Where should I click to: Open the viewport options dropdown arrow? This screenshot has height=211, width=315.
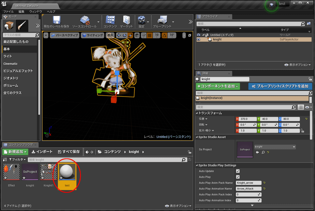click(x=46, y=35)
